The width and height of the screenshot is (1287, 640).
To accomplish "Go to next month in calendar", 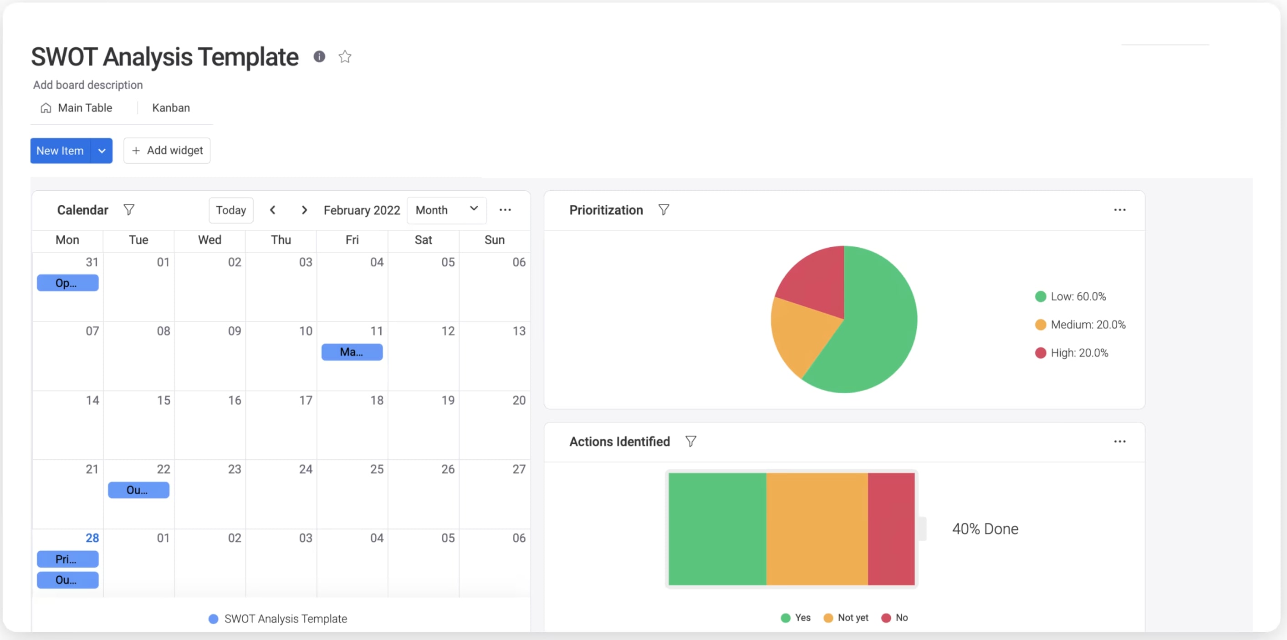I will click(x=304, y=210).
